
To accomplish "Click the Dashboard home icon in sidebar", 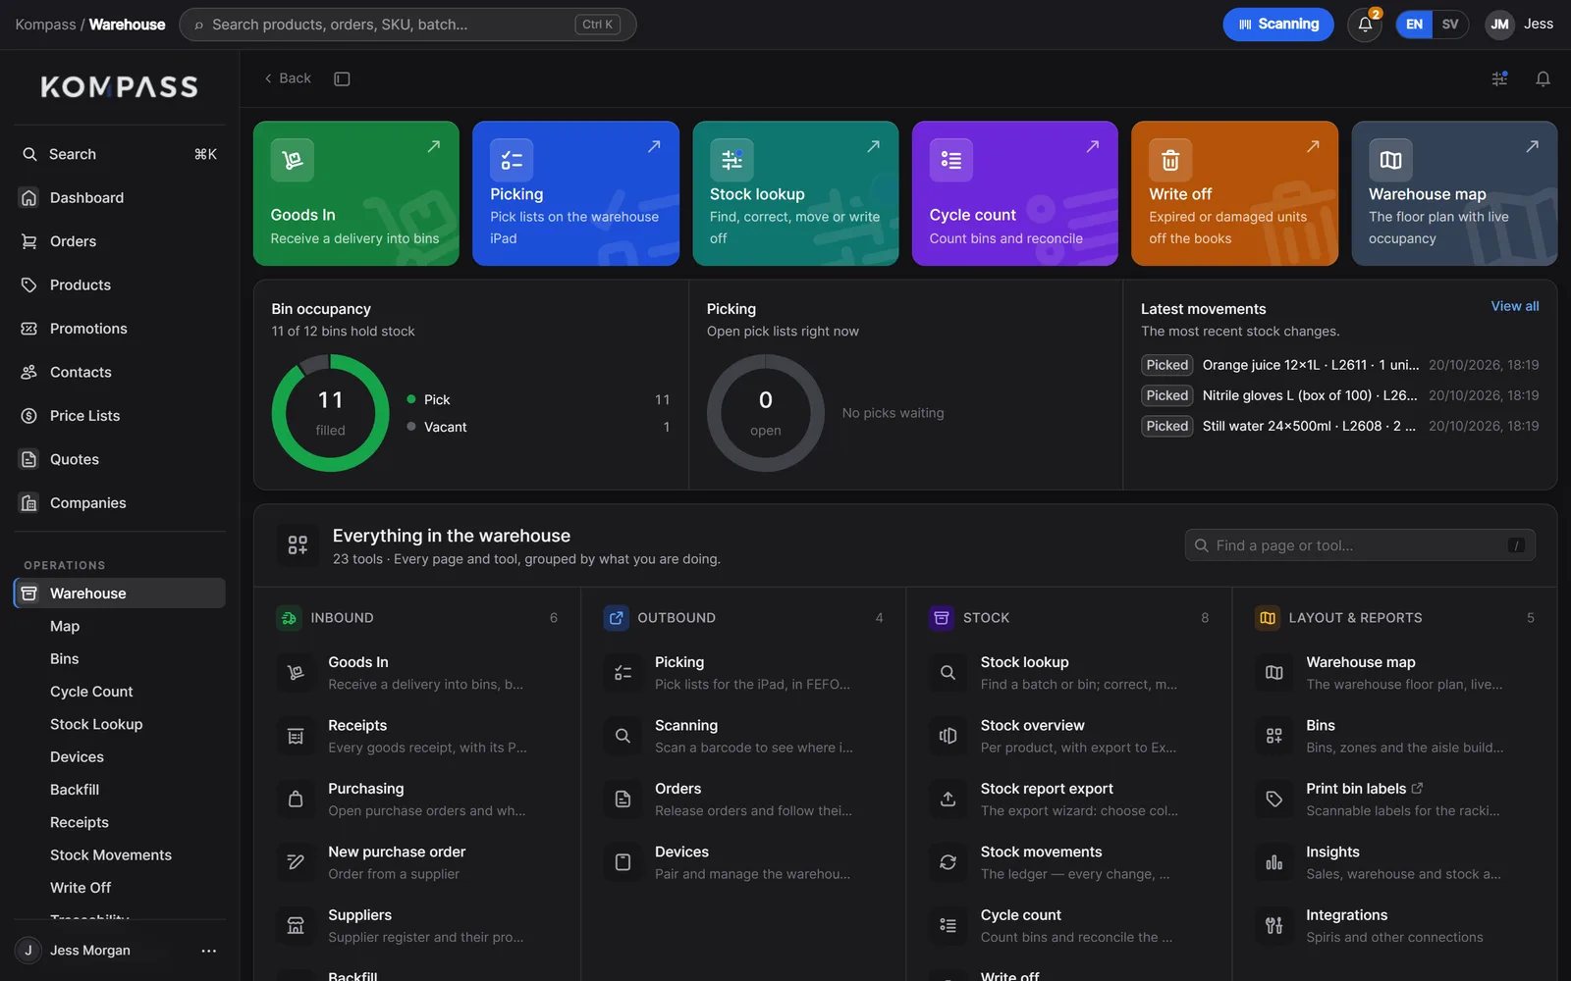I will 29,197.
